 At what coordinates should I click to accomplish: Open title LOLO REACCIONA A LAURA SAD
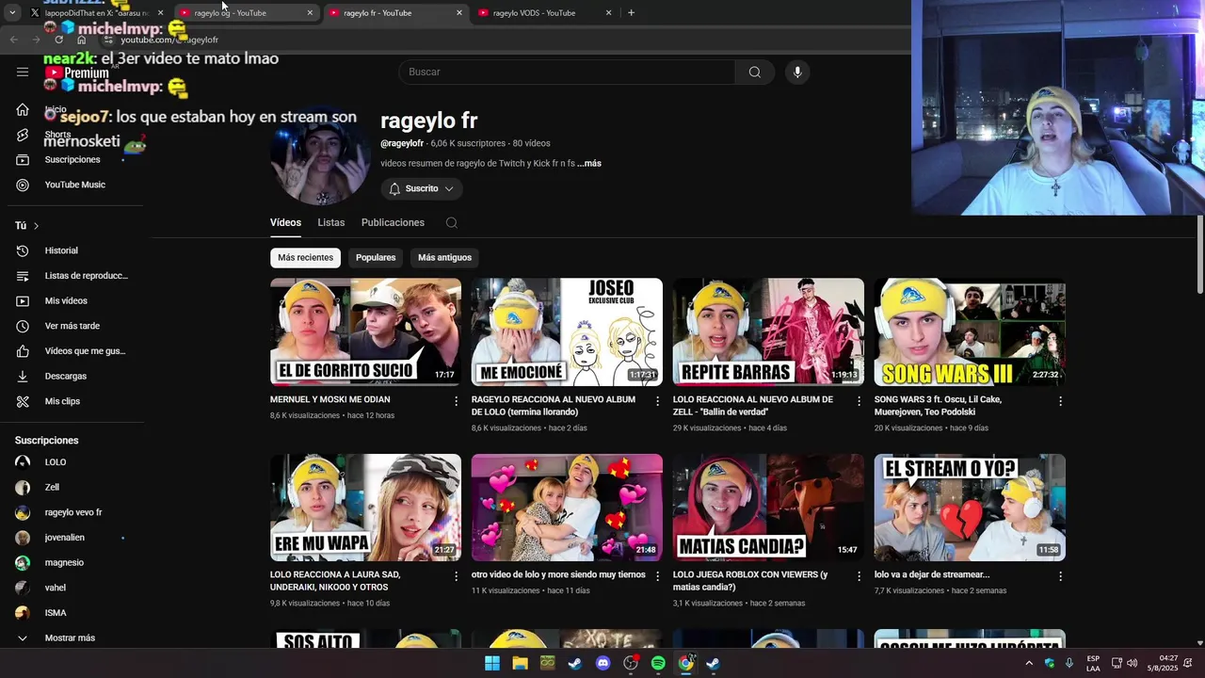click(335, 580)
